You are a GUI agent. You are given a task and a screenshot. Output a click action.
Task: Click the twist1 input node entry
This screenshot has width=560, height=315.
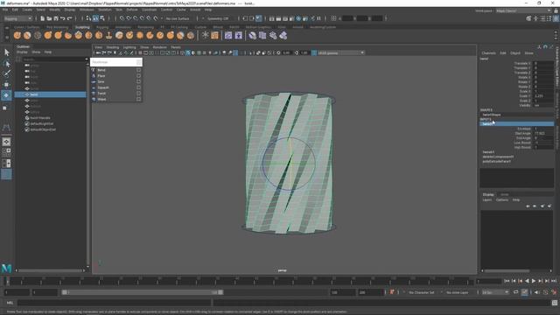[x=516, y=124]
